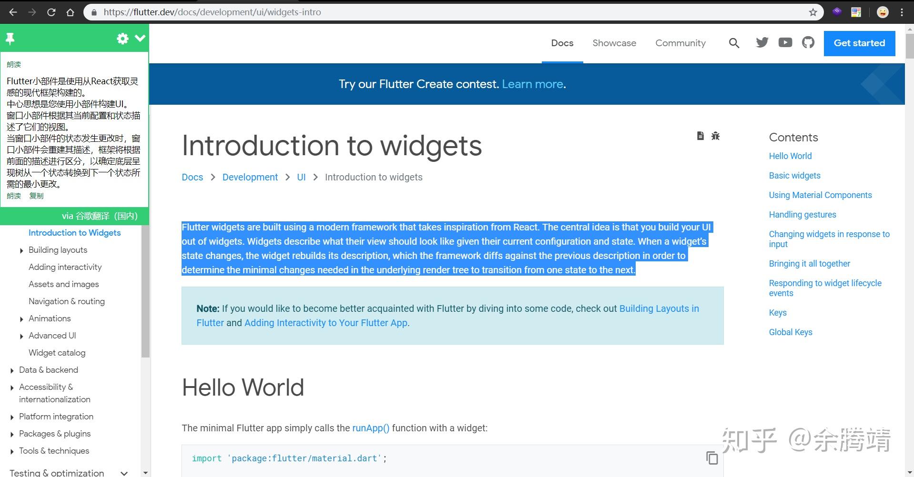Open Flutter's Twitter page icon

(762, 43)
